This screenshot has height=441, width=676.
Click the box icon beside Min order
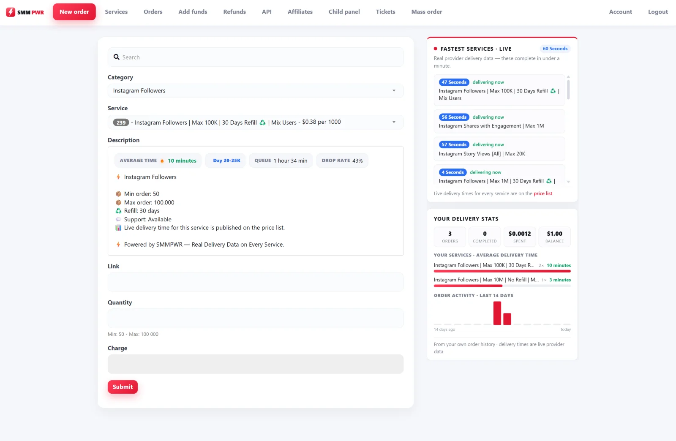pos(118,194)
